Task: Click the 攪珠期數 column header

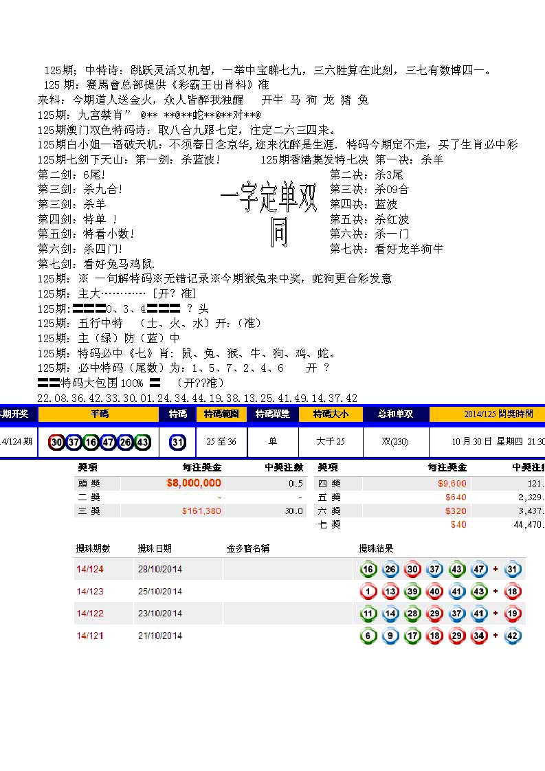Action: (x=93, y=548)
